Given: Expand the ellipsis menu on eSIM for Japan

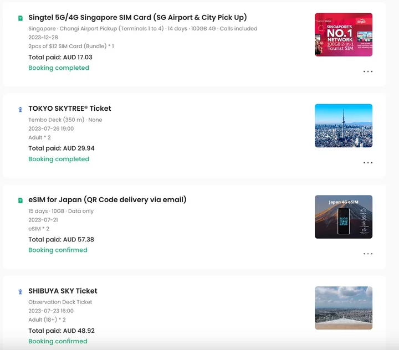Looking at the screenshot, I should pyautogui.click(x=367, y=254).
